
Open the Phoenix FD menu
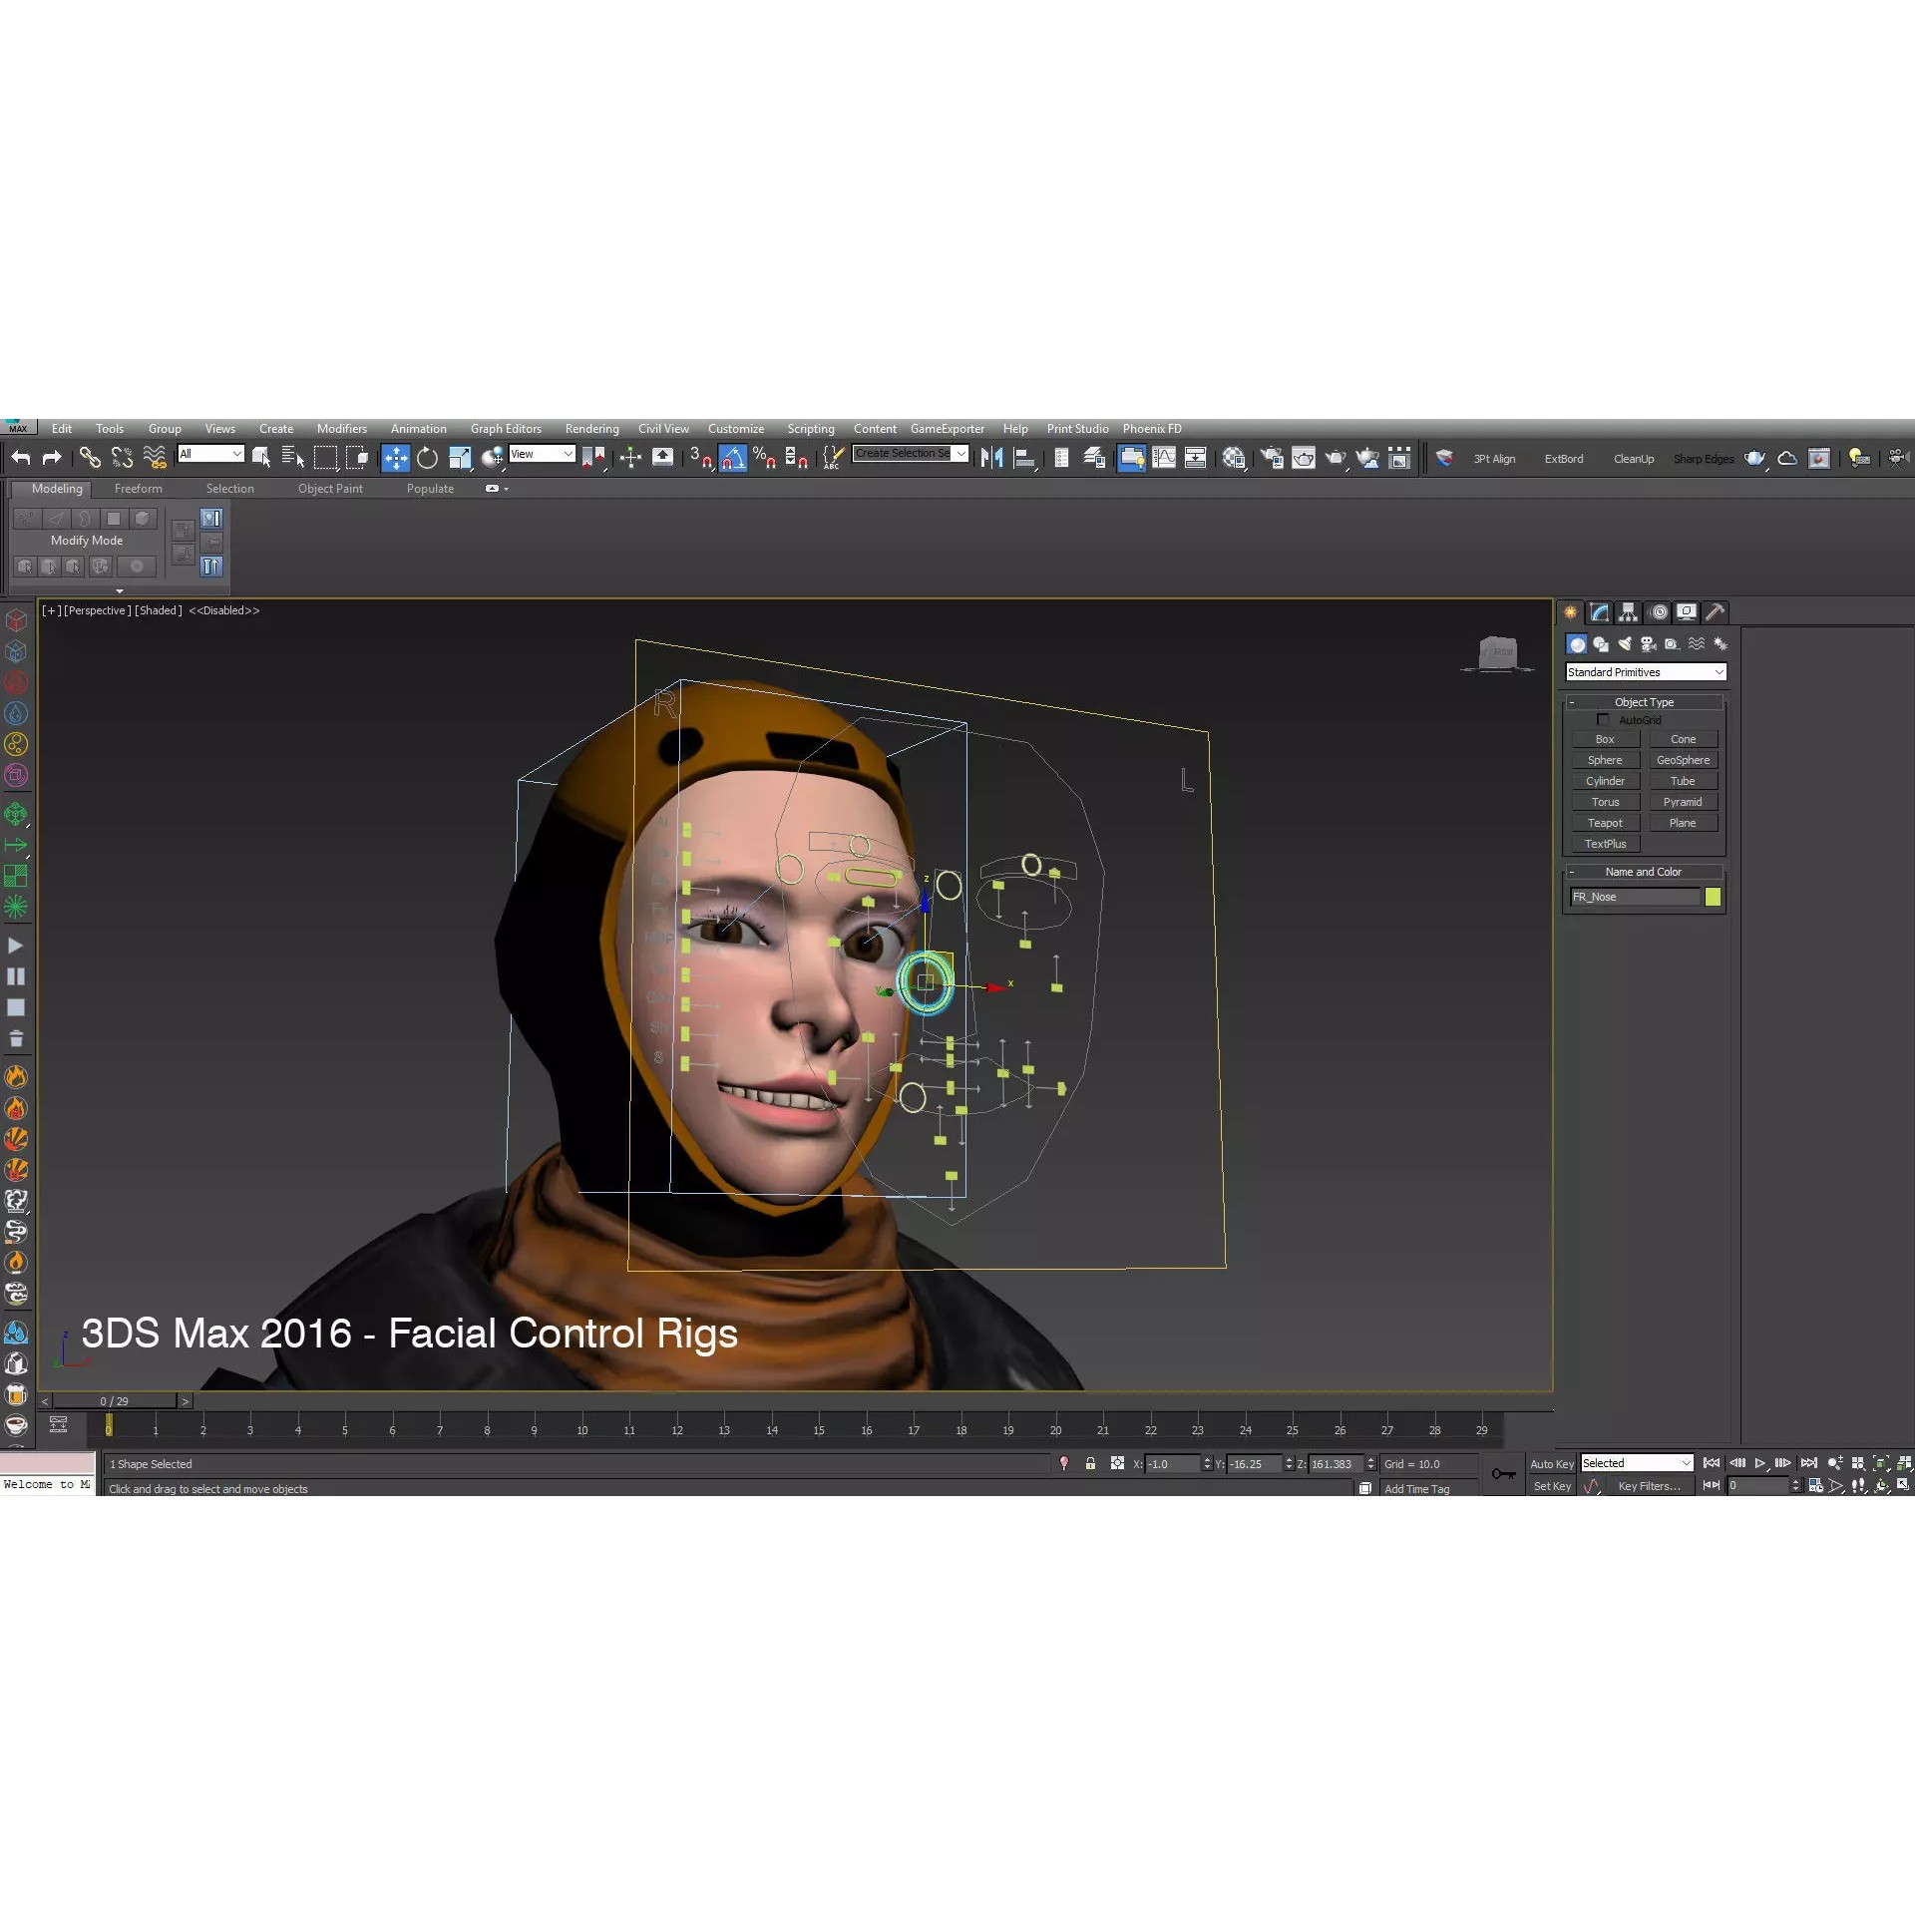[1152, 429]
